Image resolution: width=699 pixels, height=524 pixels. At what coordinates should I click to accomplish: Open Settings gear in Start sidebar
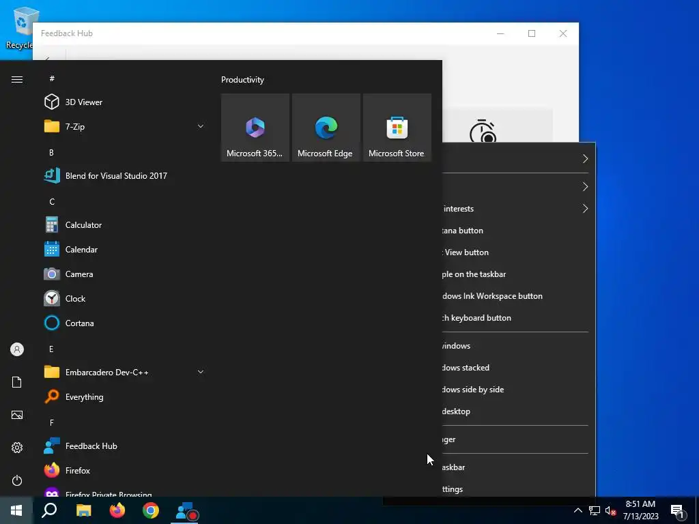tap(17, 448)
